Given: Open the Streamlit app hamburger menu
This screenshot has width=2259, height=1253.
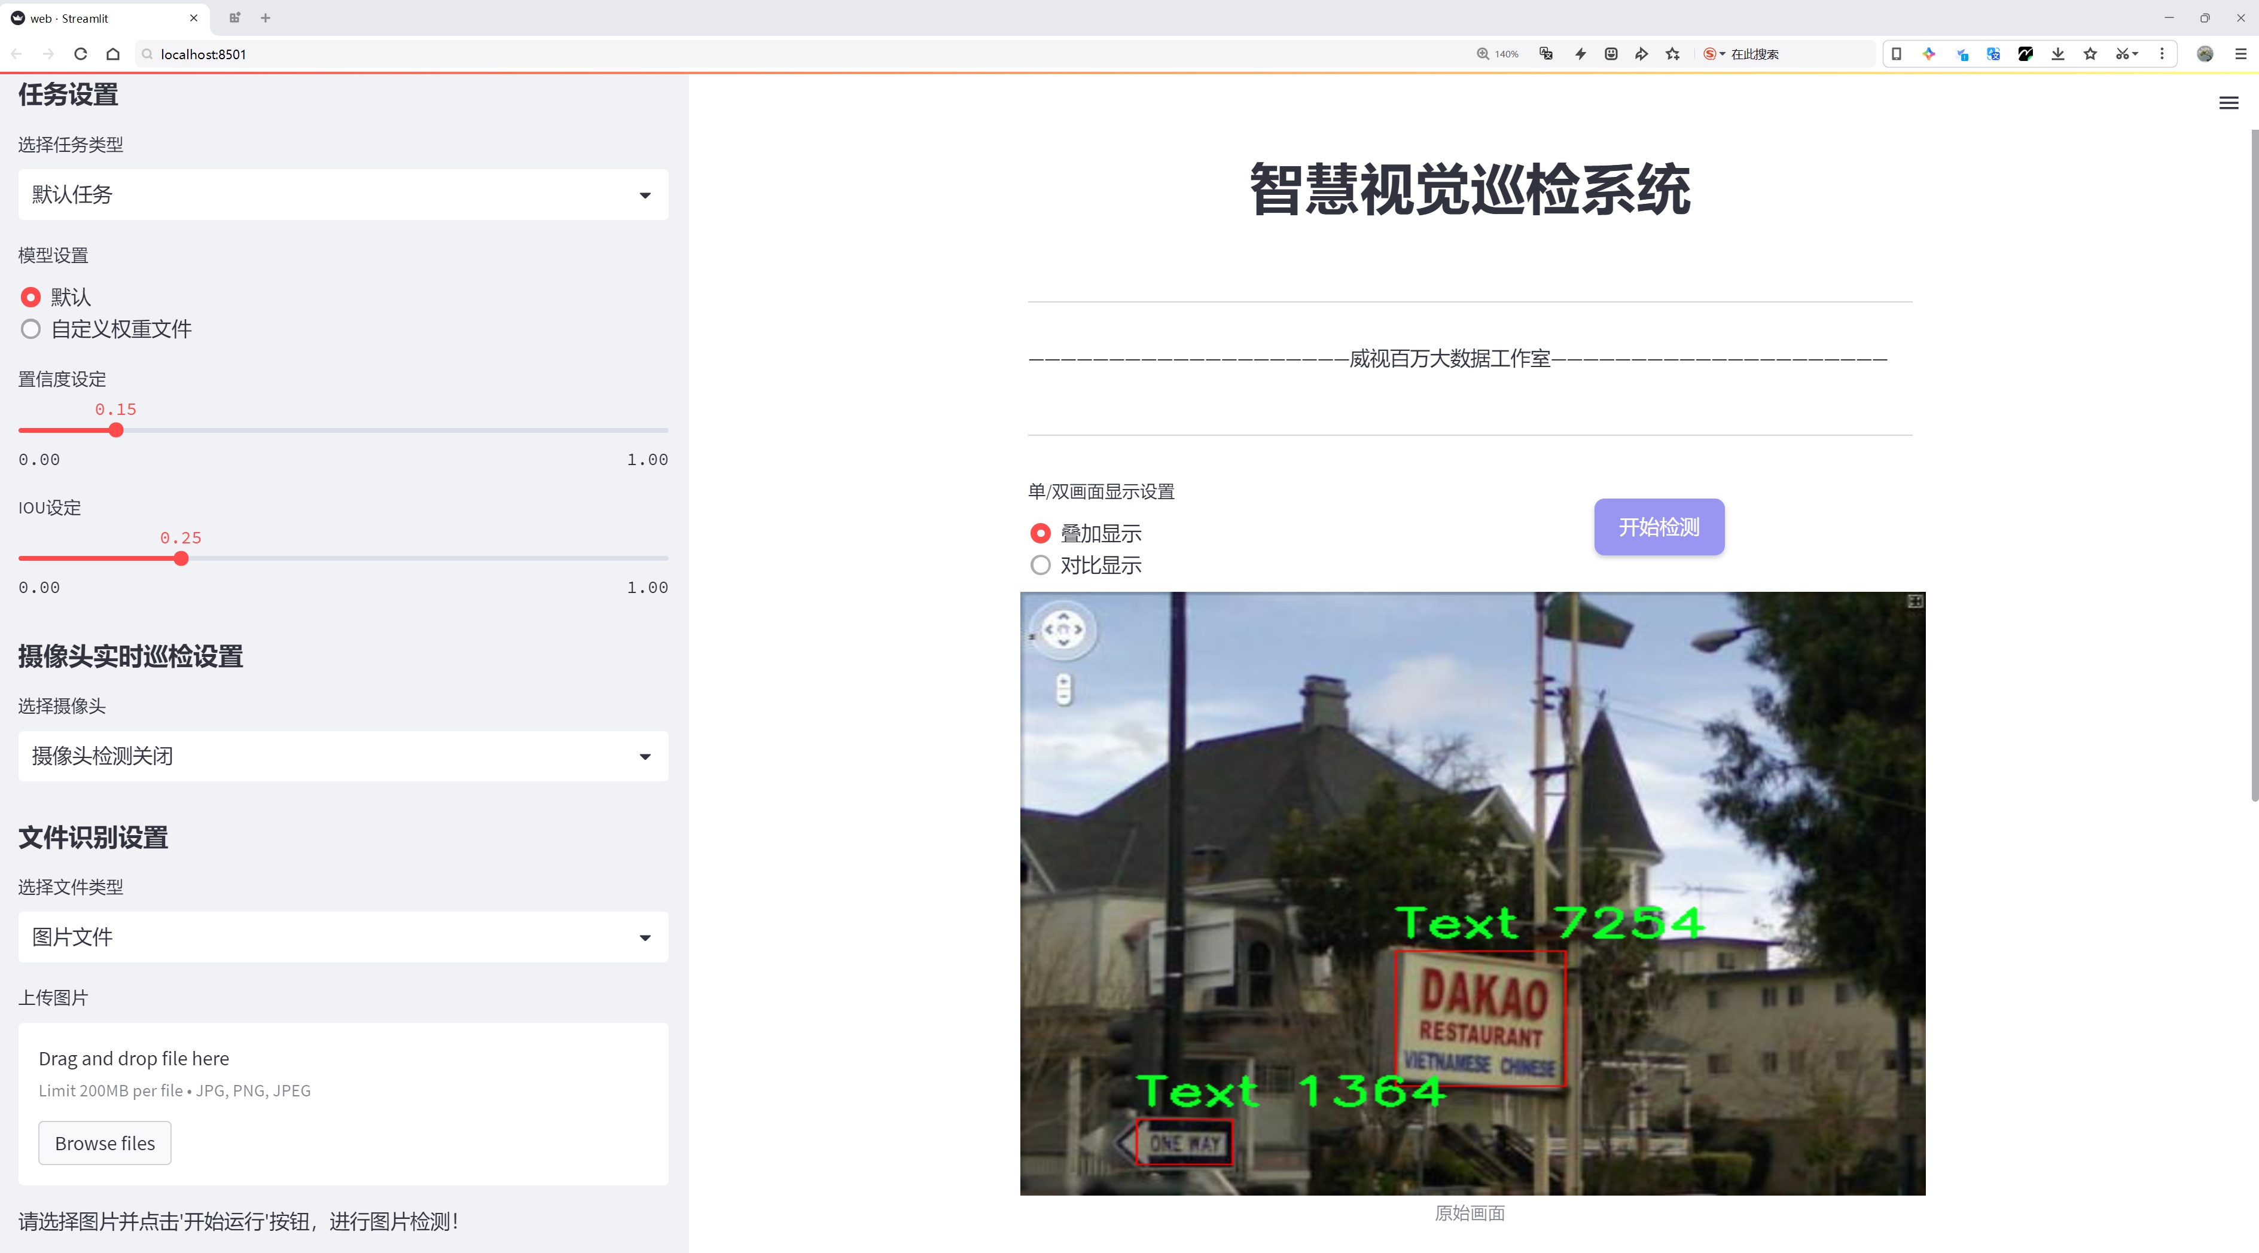Looking at the screenshot, I should tap(2228, 103).
